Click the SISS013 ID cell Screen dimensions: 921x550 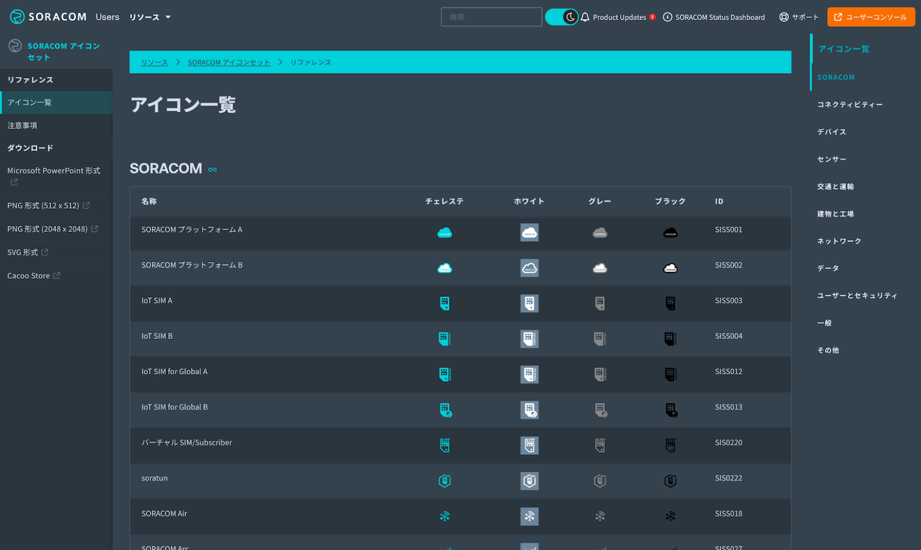pos(728,407)
